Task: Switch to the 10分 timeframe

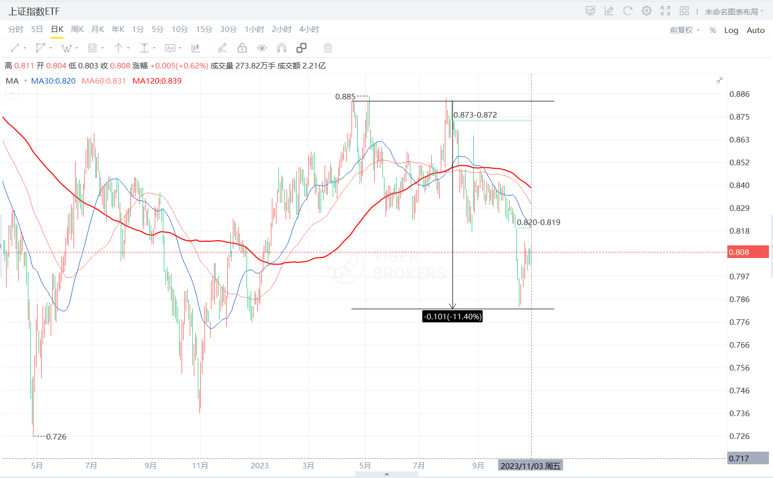Action: tap(180, 29)
